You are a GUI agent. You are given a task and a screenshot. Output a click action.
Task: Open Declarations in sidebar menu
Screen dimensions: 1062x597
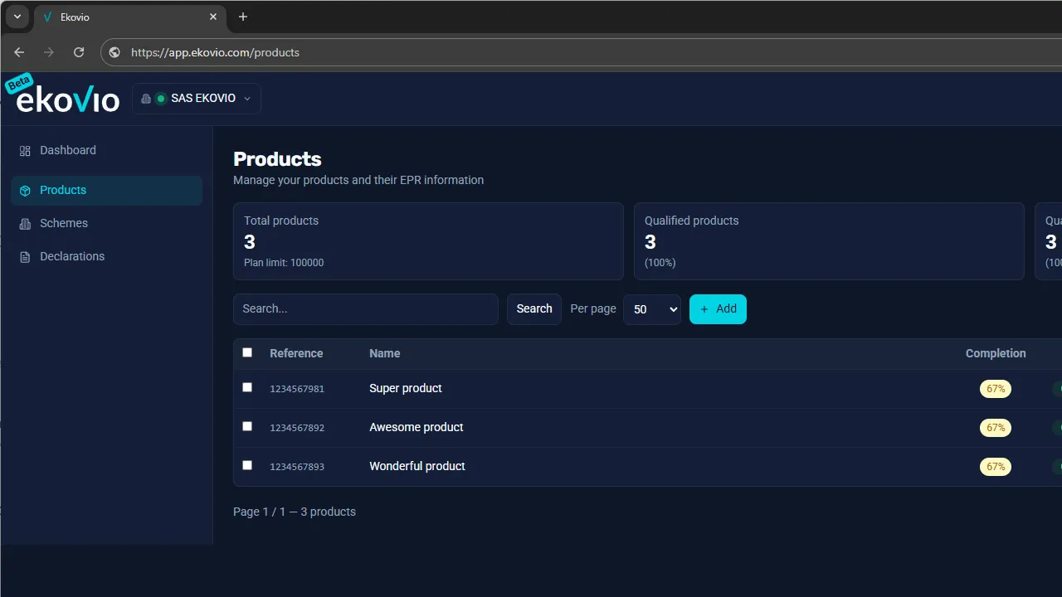(107, 256)
